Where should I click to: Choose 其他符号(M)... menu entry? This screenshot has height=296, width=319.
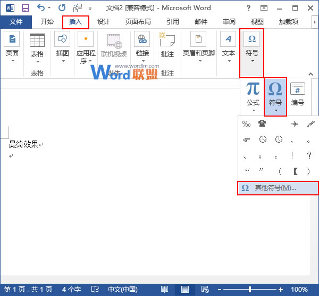click(278, 188)
